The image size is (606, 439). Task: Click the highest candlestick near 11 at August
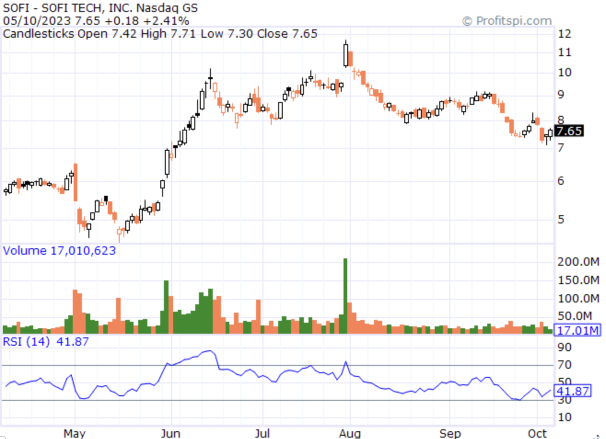346,54
